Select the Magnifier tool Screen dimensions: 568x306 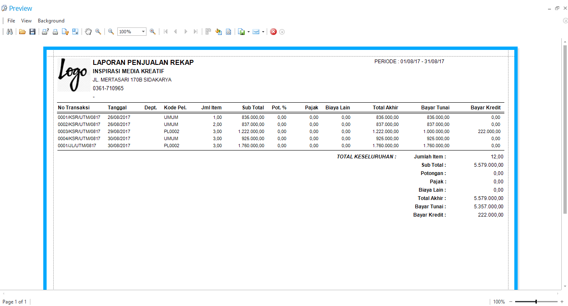point(98,32)
